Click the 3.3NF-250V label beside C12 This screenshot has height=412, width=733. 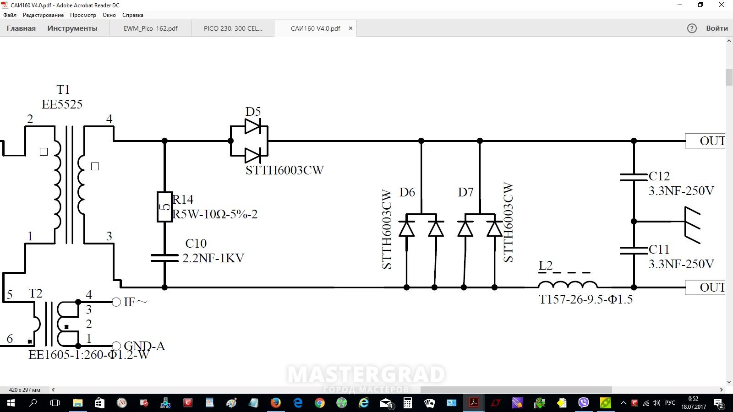click(681, 191)
